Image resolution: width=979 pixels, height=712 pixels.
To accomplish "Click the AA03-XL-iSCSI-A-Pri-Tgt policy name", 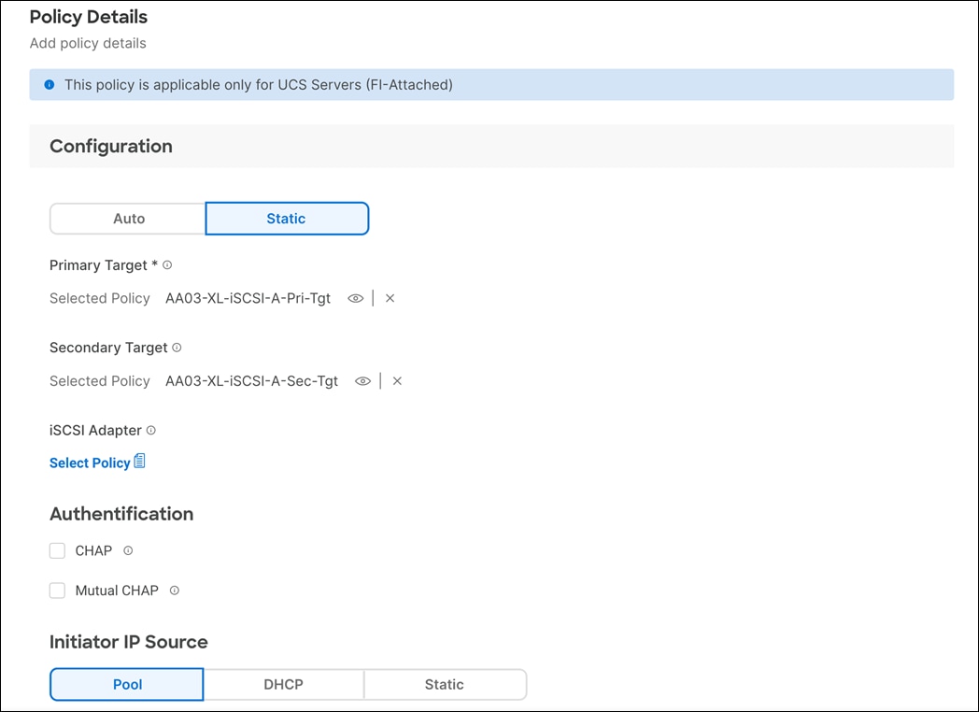I will pos(248,298).
